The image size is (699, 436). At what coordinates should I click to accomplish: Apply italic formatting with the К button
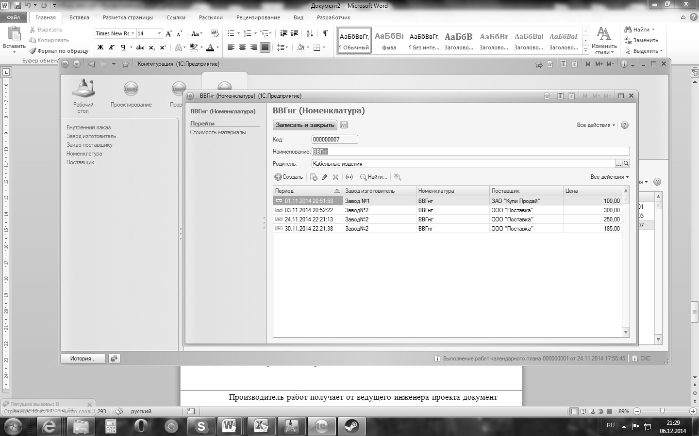tap(112, 47)
